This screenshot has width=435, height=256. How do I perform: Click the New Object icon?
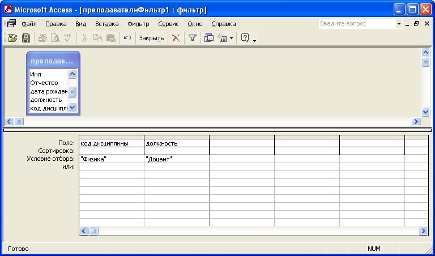(x=223, y=38)
